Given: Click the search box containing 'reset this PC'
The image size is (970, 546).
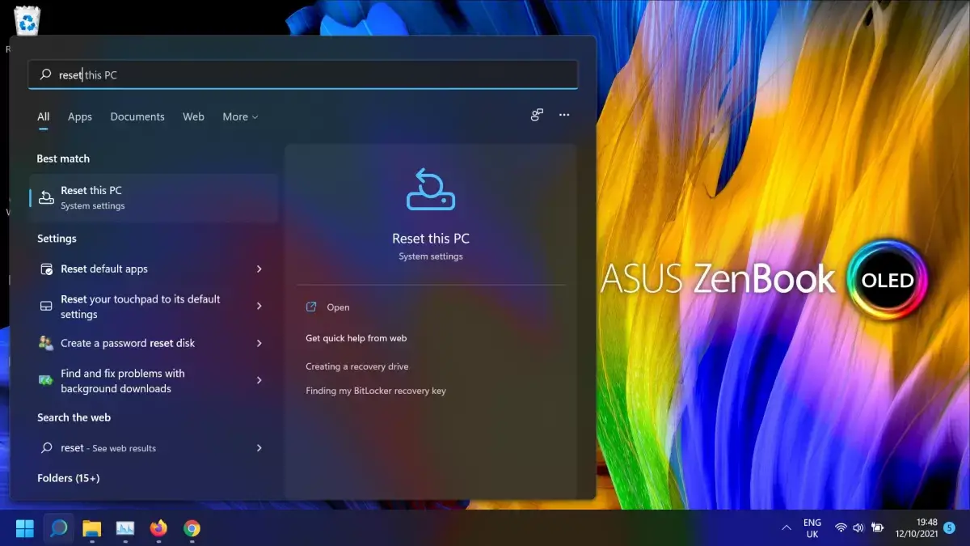Looking at the screenshot, I should click(x=303, y=74).
